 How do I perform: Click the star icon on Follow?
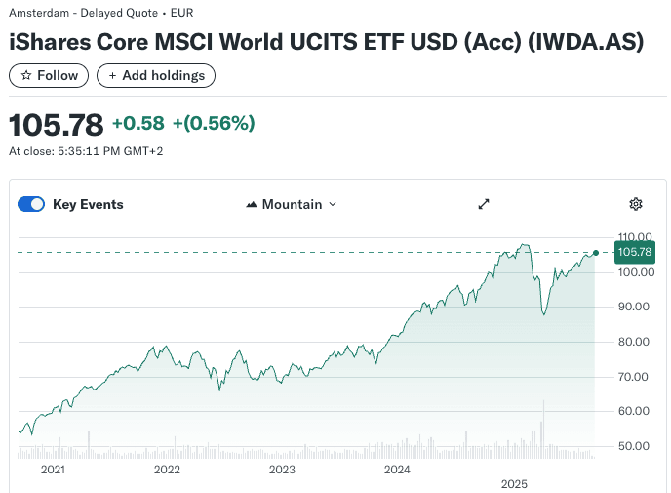tap(26, 75)
